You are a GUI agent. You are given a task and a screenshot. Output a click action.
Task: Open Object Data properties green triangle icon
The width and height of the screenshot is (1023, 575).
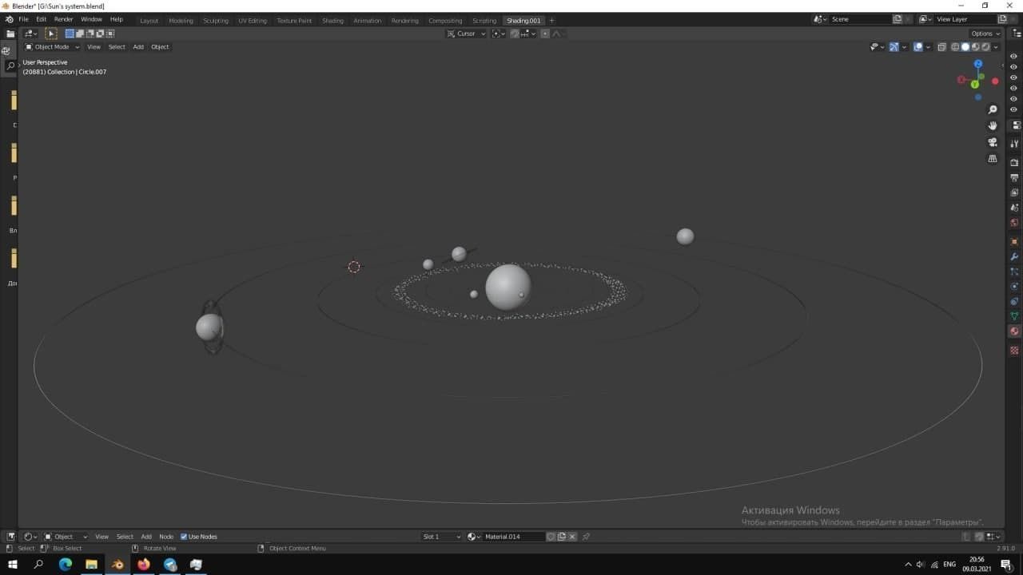pos(1014,316)
